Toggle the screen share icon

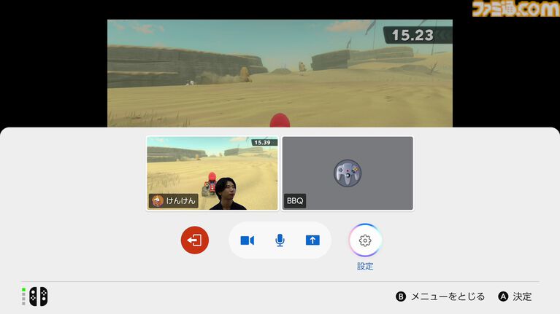[x=312, y=240]
